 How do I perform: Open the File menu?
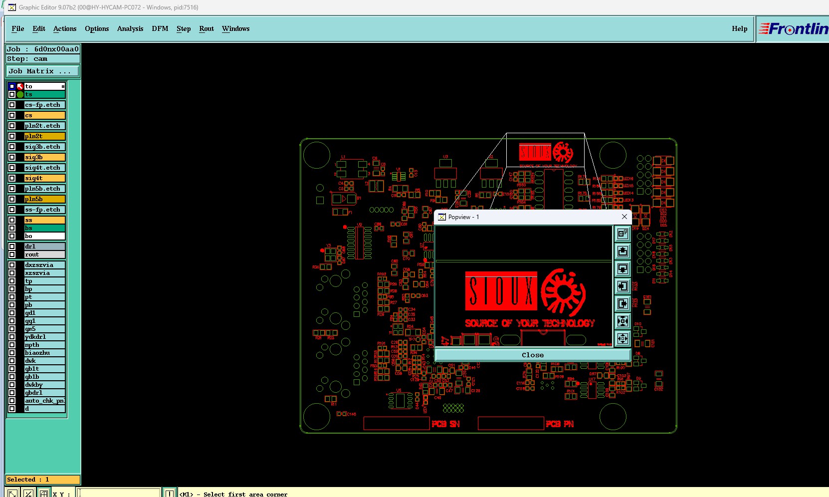(18, 29)
